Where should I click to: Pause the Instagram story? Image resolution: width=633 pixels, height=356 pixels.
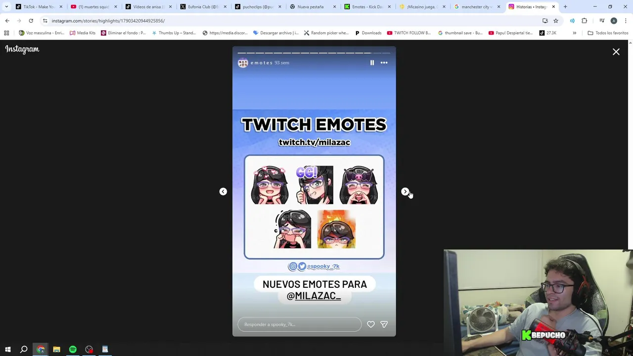(372, 63)
